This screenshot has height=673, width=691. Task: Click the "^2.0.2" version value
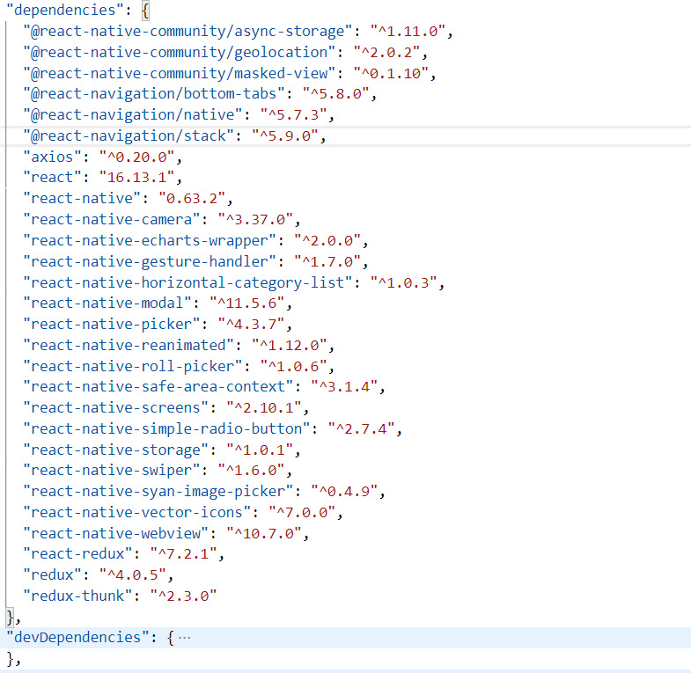coord(387,53)
